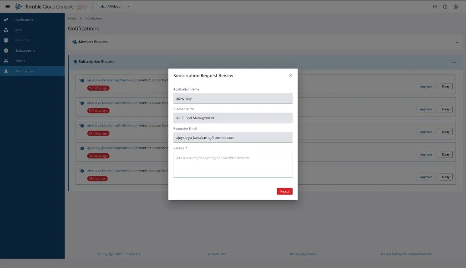Open the APICloud team dropdown
466x268 pixels.
pos(115,6)
